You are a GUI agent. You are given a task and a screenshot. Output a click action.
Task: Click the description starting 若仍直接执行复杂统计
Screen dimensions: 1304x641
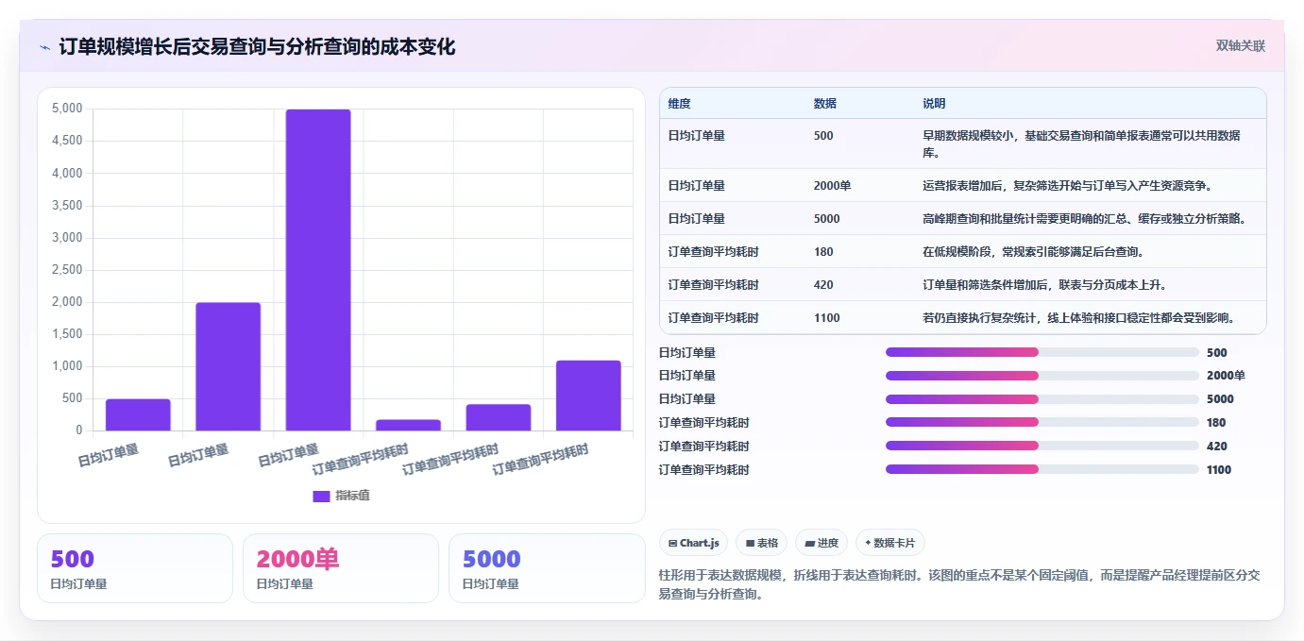pyautogui.click(x=1079, y=318)
